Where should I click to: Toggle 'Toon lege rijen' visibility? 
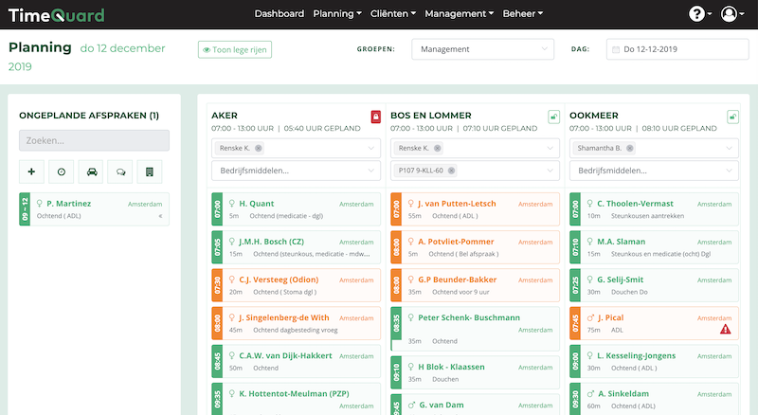[234, 50]
